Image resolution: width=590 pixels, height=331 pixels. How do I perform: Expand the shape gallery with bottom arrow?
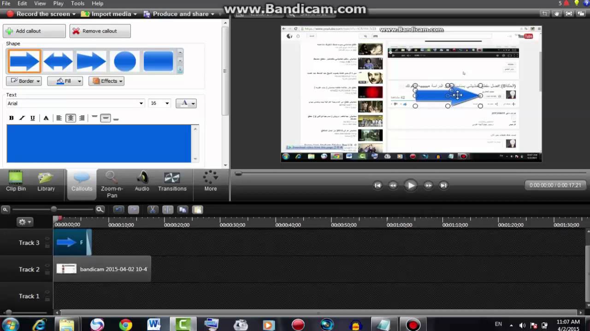pyautogui.click(x=180, y=70)
